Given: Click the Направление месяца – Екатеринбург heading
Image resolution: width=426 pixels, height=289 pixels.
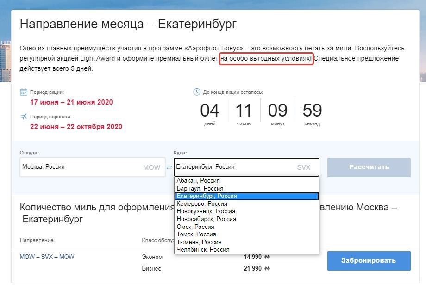Looking at the screenshot, I should [128, 24].
